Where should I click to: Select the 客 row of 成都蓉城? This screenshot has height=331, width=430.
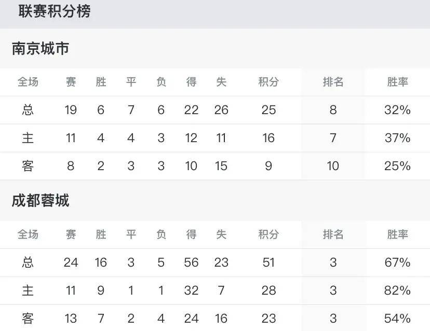[215, 318]
